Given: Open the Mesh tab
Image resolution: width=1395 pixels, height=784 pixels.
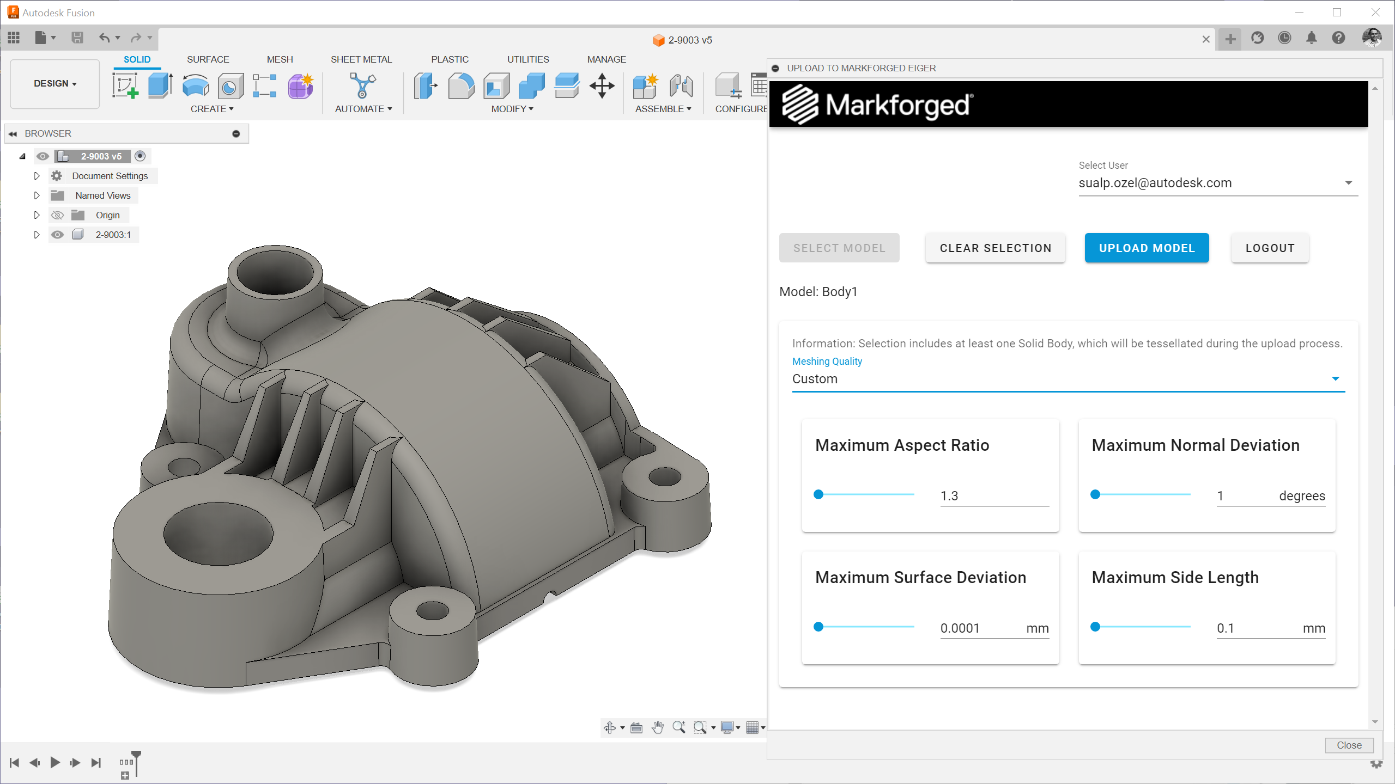Looking at the screenshot, I should pyautogui.click(x=280, y=59).
